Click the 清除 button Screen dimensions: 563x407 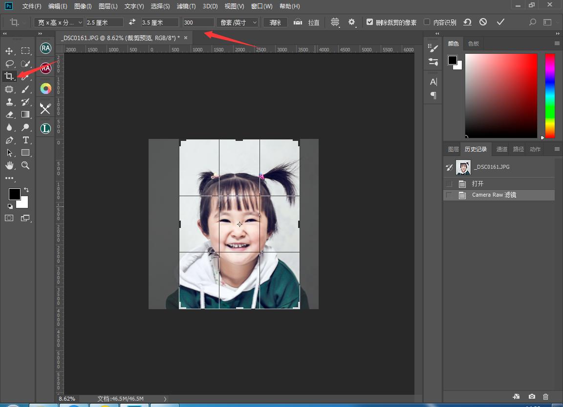coord(275,23)
